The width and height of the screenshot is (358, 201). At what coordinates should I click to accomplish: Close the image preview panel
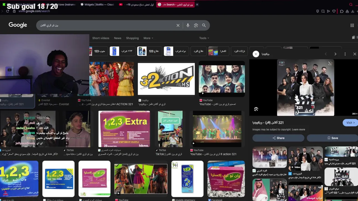(355, 54)
